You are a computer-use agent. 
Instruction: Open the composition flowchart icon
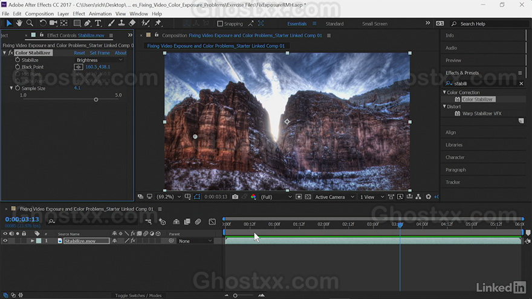(x=418, y=197)
